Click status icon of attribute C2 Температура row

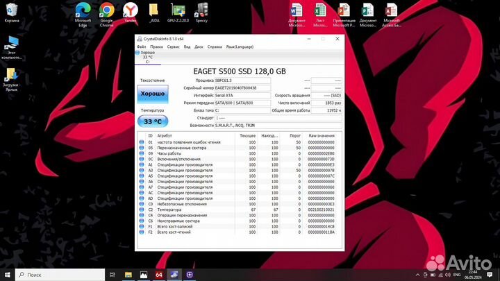click(142, 210)
